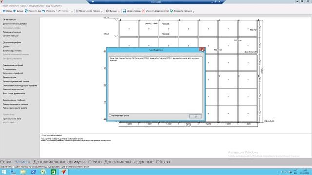This screenshot has height=175, width=312.
Task: Expand the Примечания к позиции dropdown arrow
Action: click(102, 12)
